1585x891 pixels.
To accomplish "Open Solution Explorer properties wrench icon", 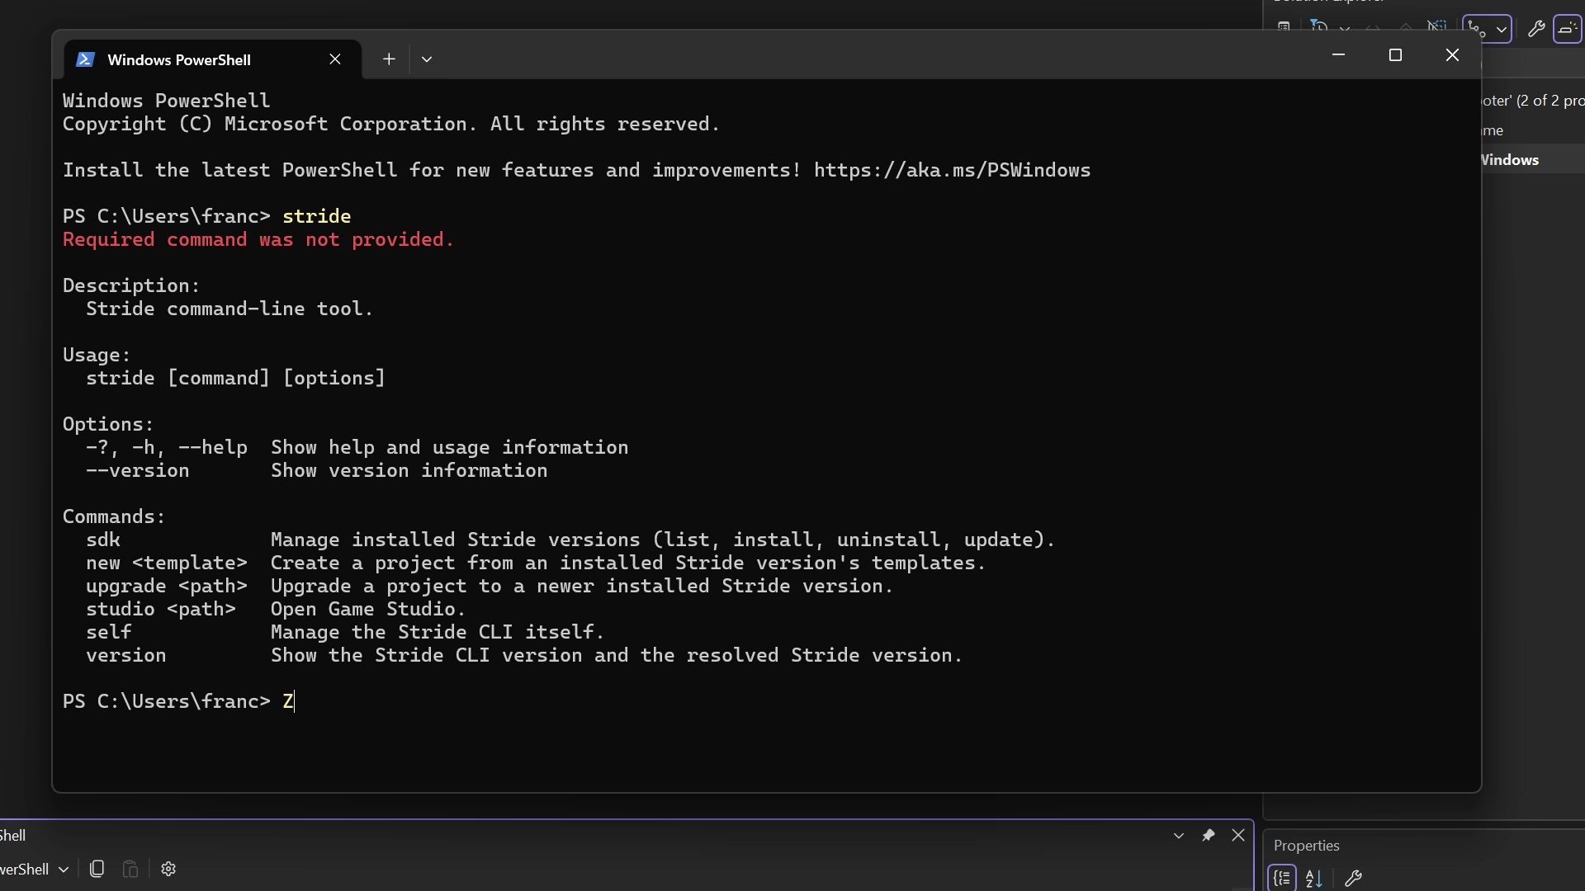I will coord(1535,29).
